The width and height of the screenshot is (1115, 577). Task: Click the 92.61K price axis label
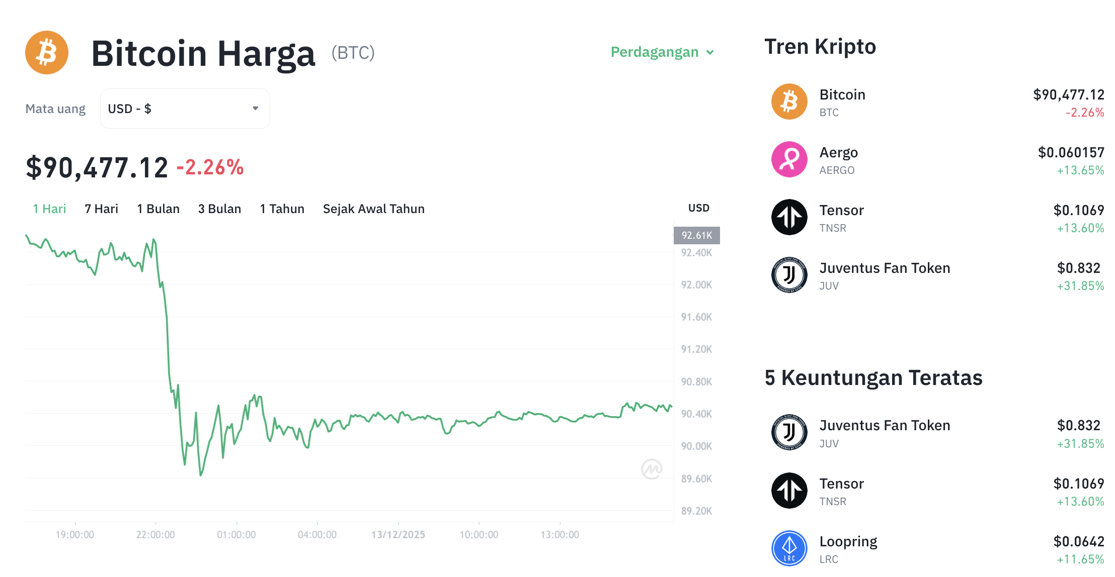[x=696, y=235]
